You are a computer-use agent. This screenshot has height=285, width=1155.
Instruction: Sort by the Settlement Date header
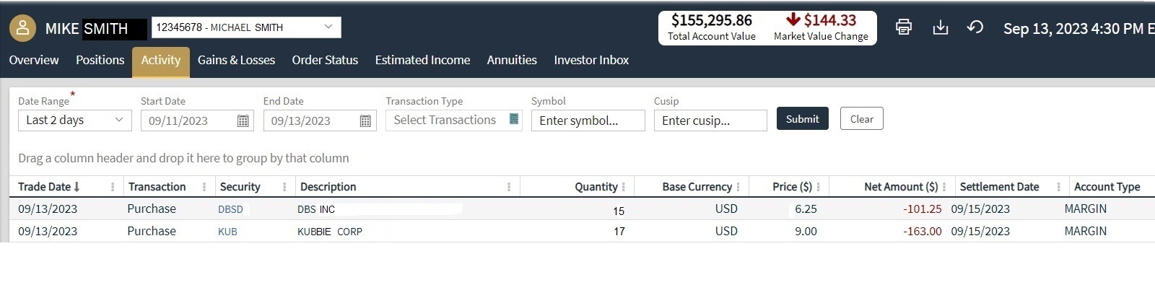[x=999, y=187]
